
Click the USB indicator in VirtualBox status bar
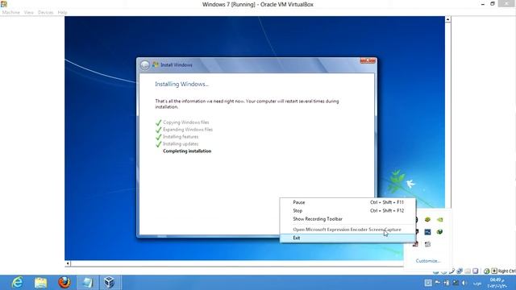[451, 271]
